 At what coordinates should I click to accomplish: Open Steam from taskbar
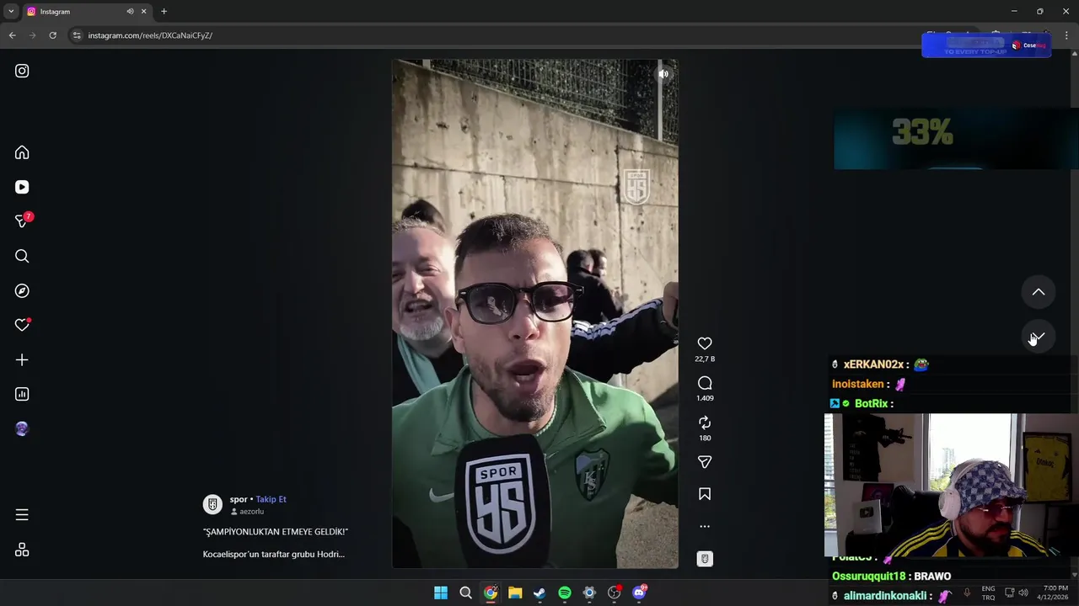(x=539, y=593)
